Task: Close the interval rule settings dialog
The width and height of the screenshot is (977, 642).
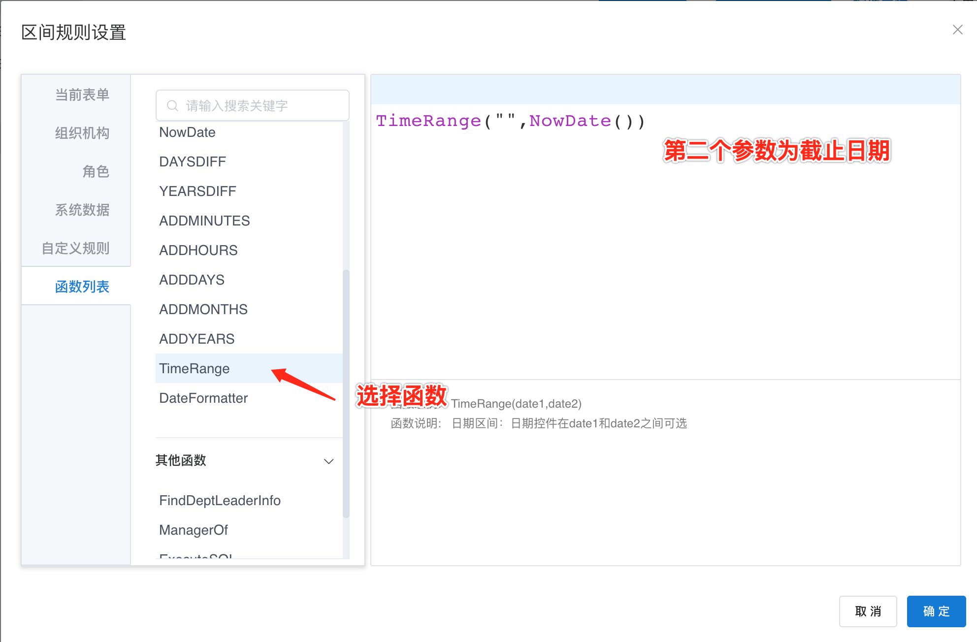Action: tap(957, 30)
